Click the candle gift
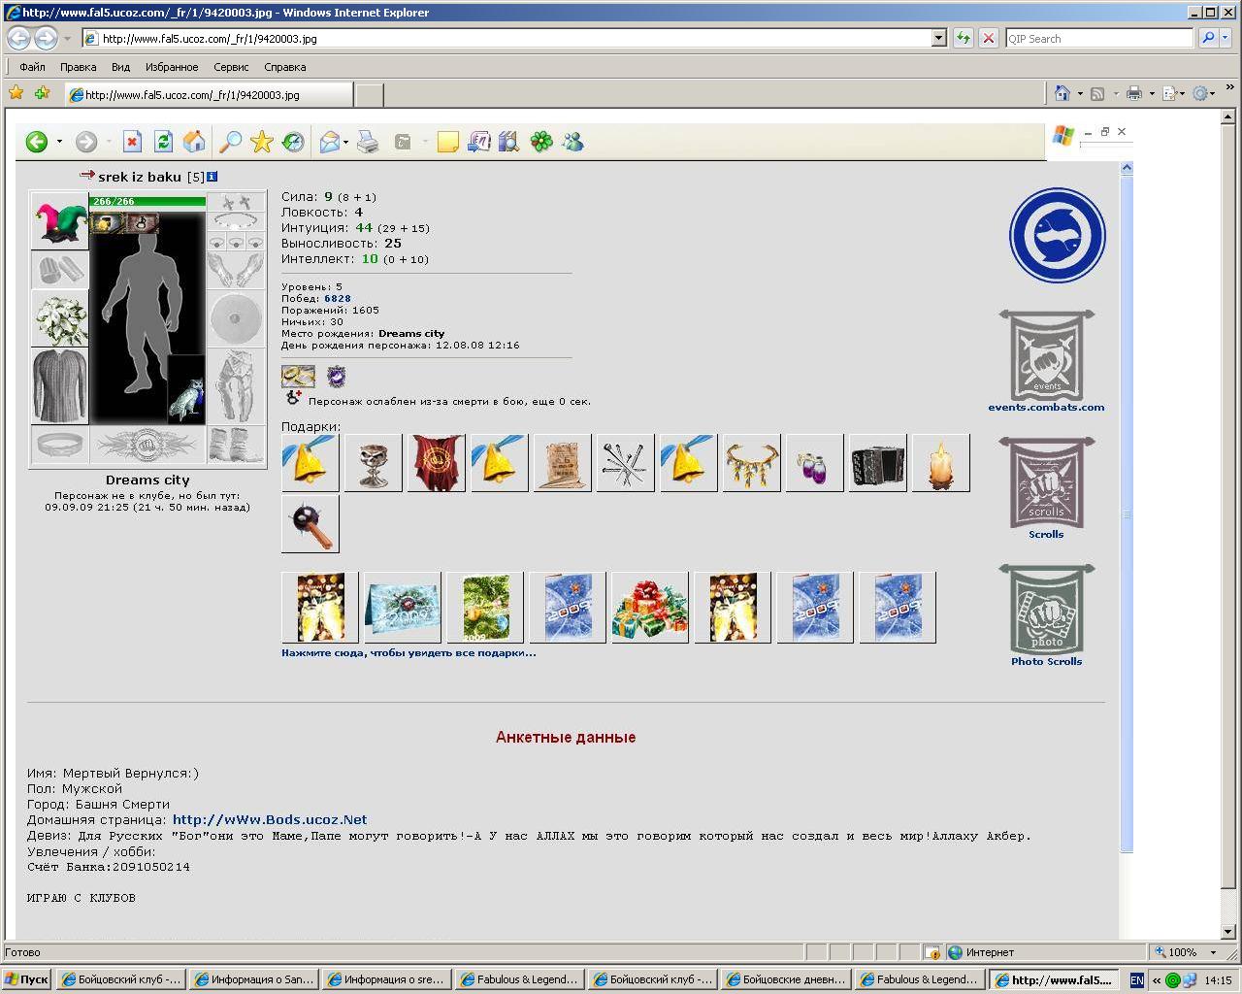The image size is (1242, 994). click(x=941, y=463)
